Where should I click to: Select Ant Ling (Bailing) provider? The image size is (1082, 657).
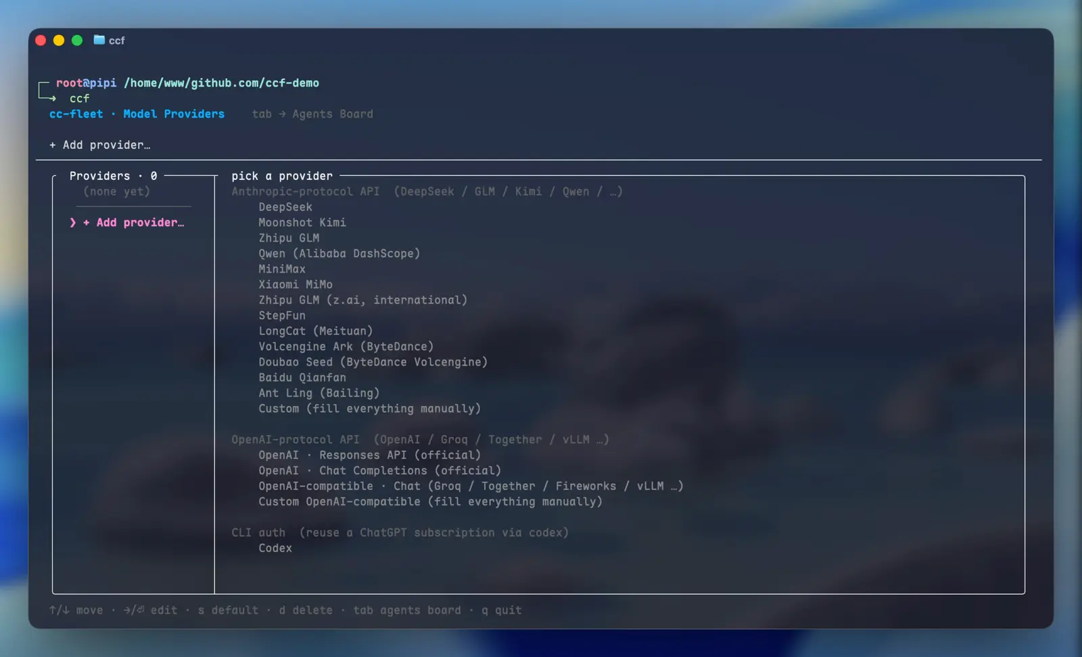[x=319, y=394]
